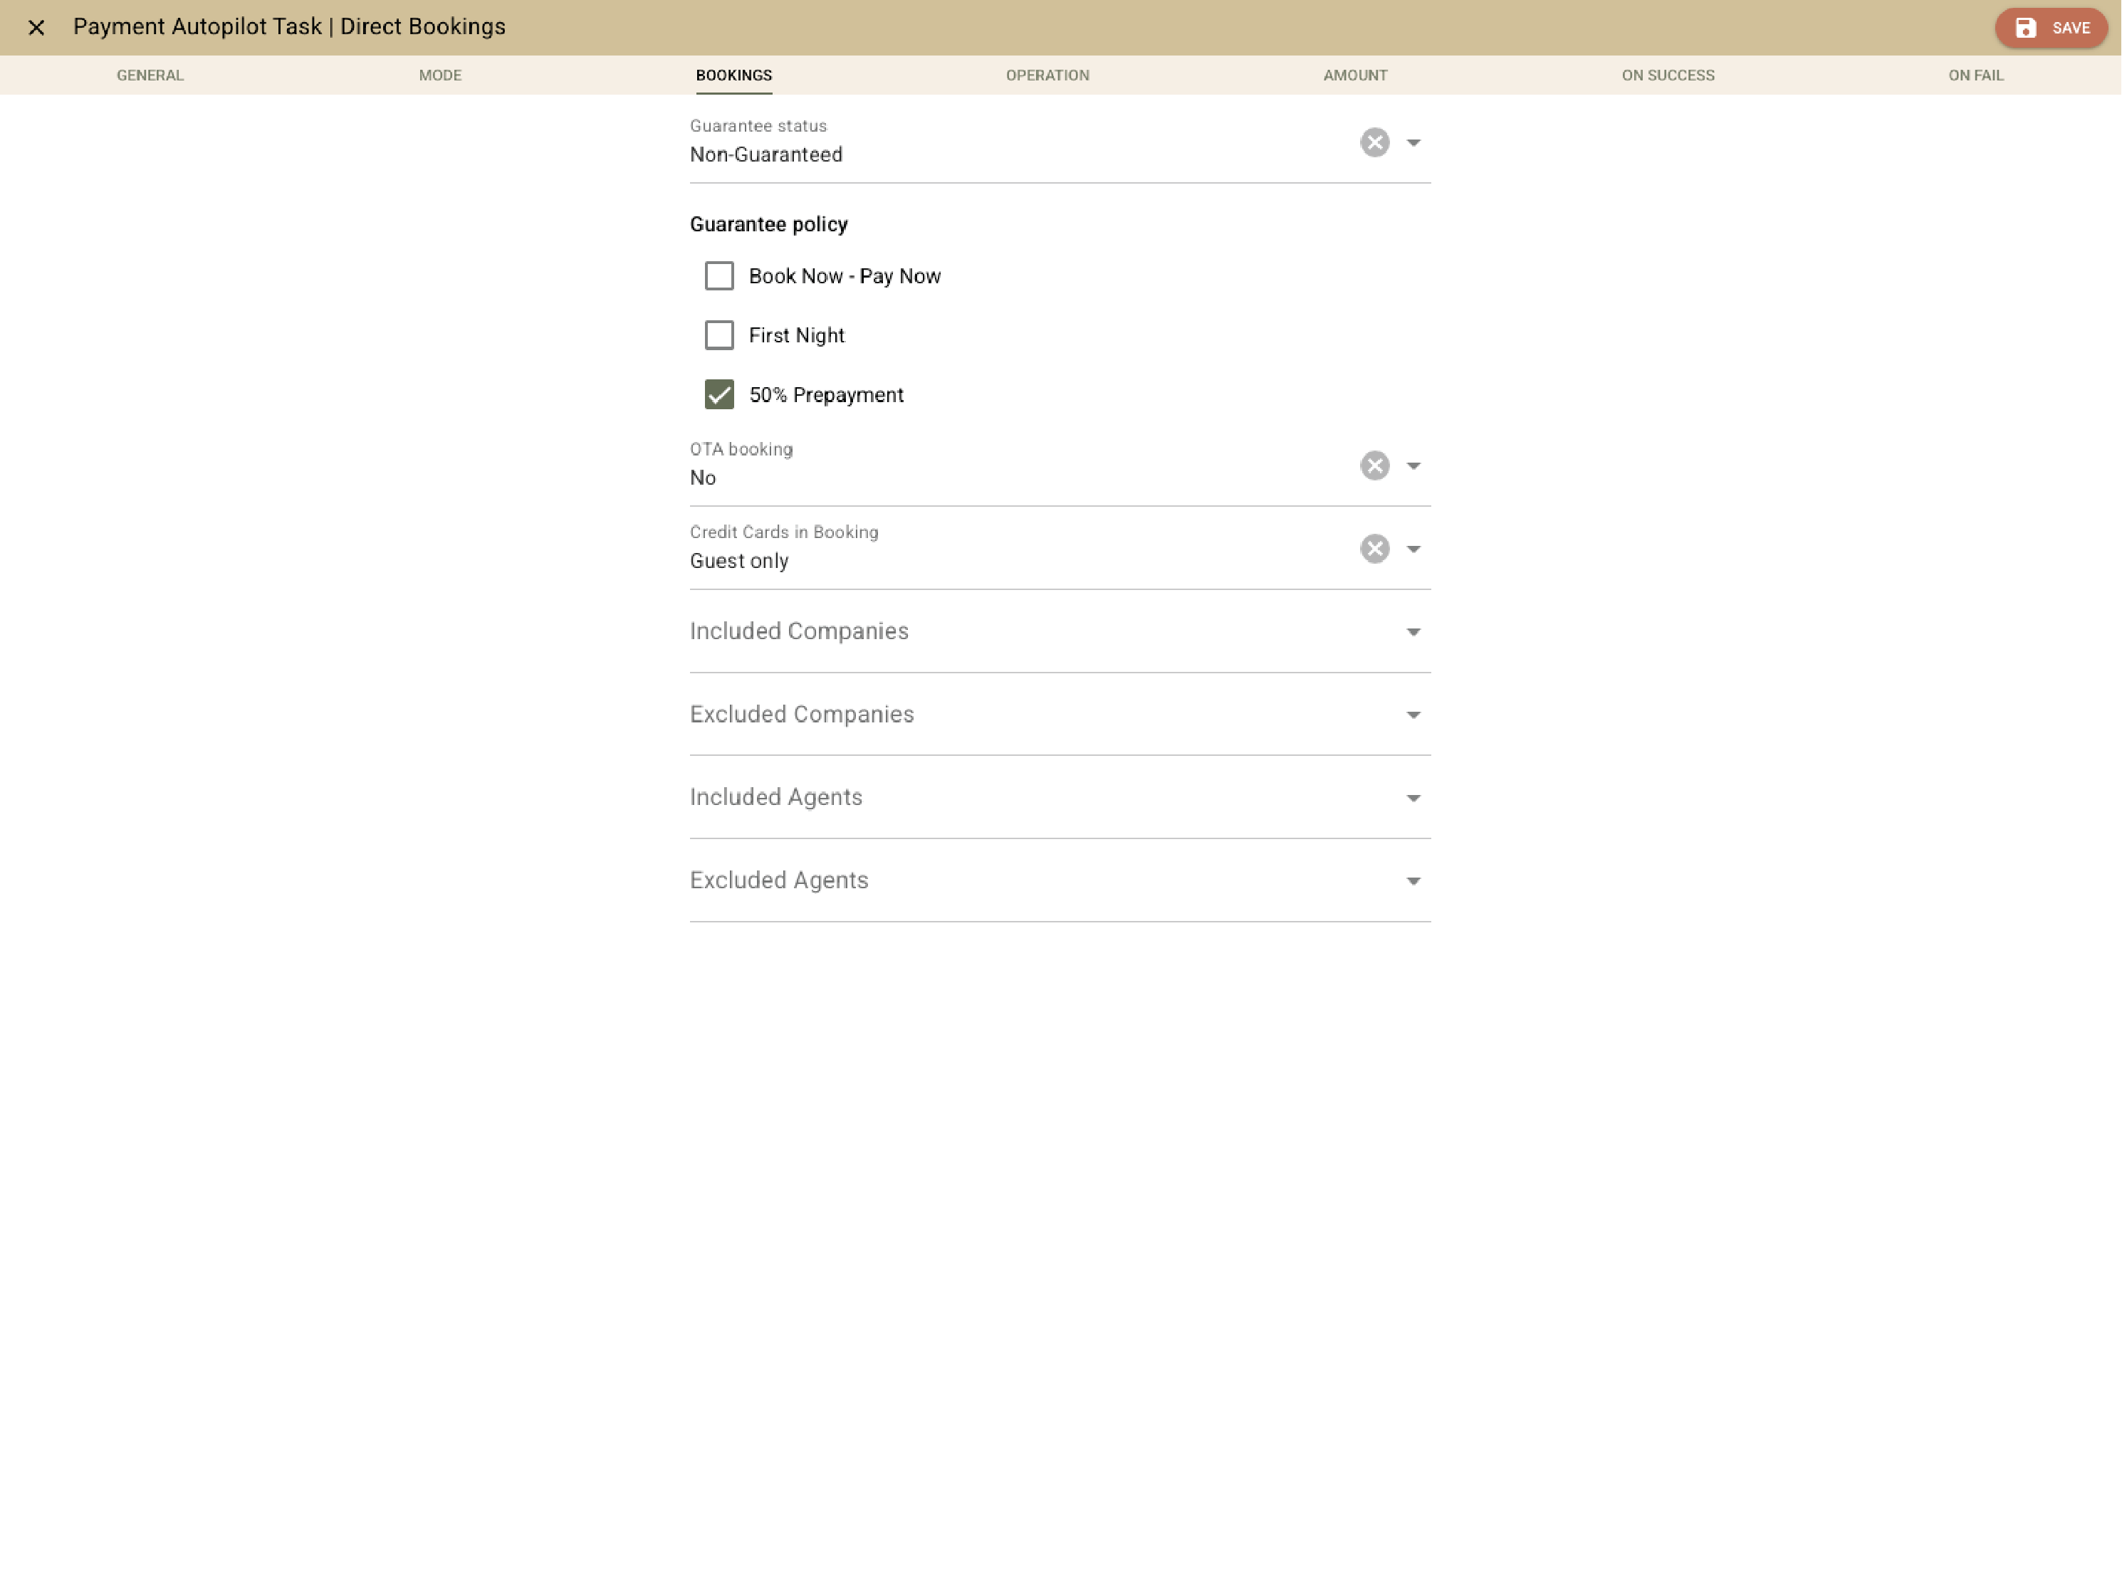Select the ON FAIL tab

tap(1976, 75)
